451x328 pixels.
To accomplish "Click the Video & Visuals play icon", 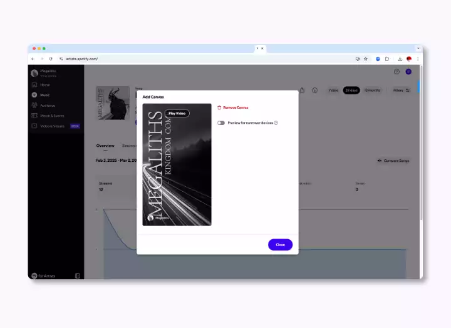I will (x=34, y=126).
